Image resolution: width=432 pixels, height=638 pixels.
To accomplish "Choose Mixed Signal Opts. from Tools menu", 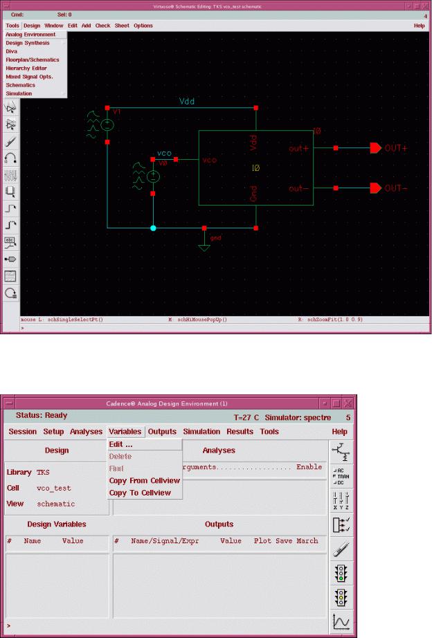I will pos(35,77).
